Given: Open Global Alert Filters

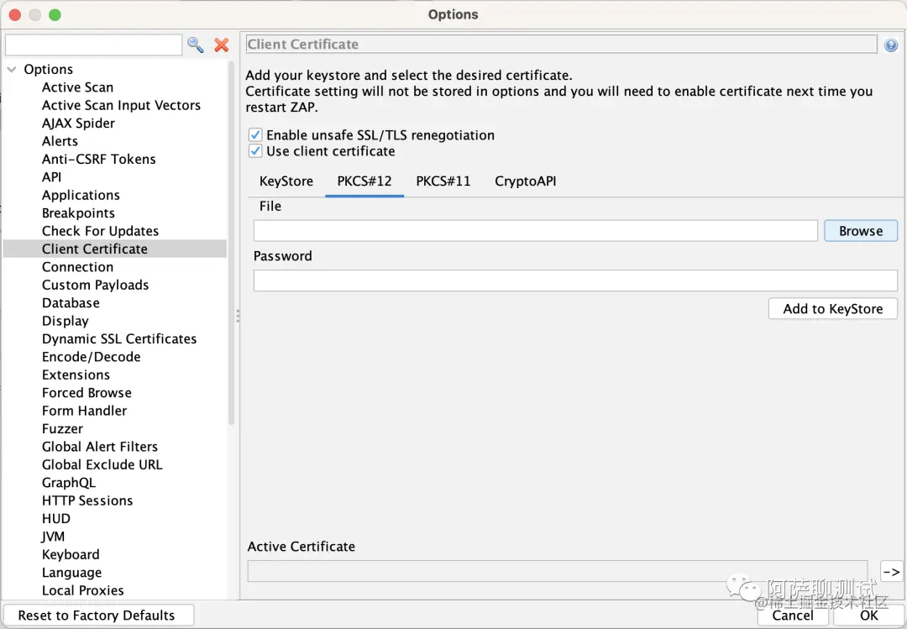Looking at the screenshot, I should click(99, 446).
